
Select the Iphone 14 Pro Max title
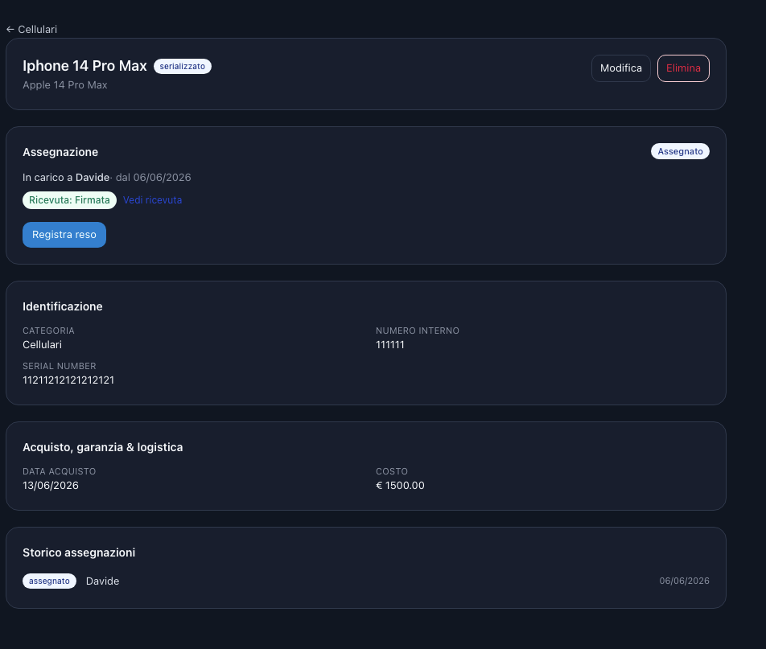(84, 66)
